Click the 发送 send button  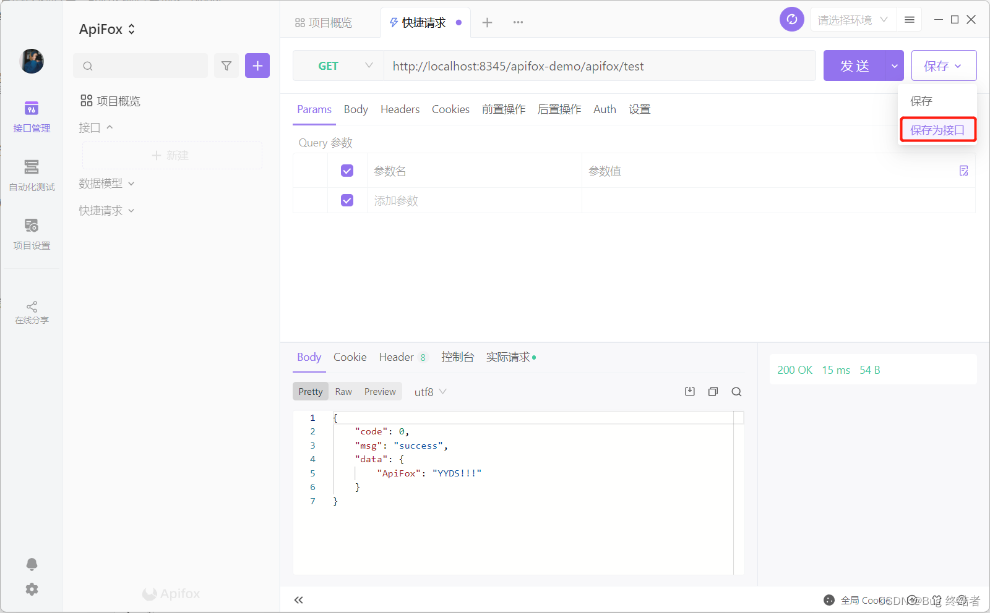(x=854, y=66)
